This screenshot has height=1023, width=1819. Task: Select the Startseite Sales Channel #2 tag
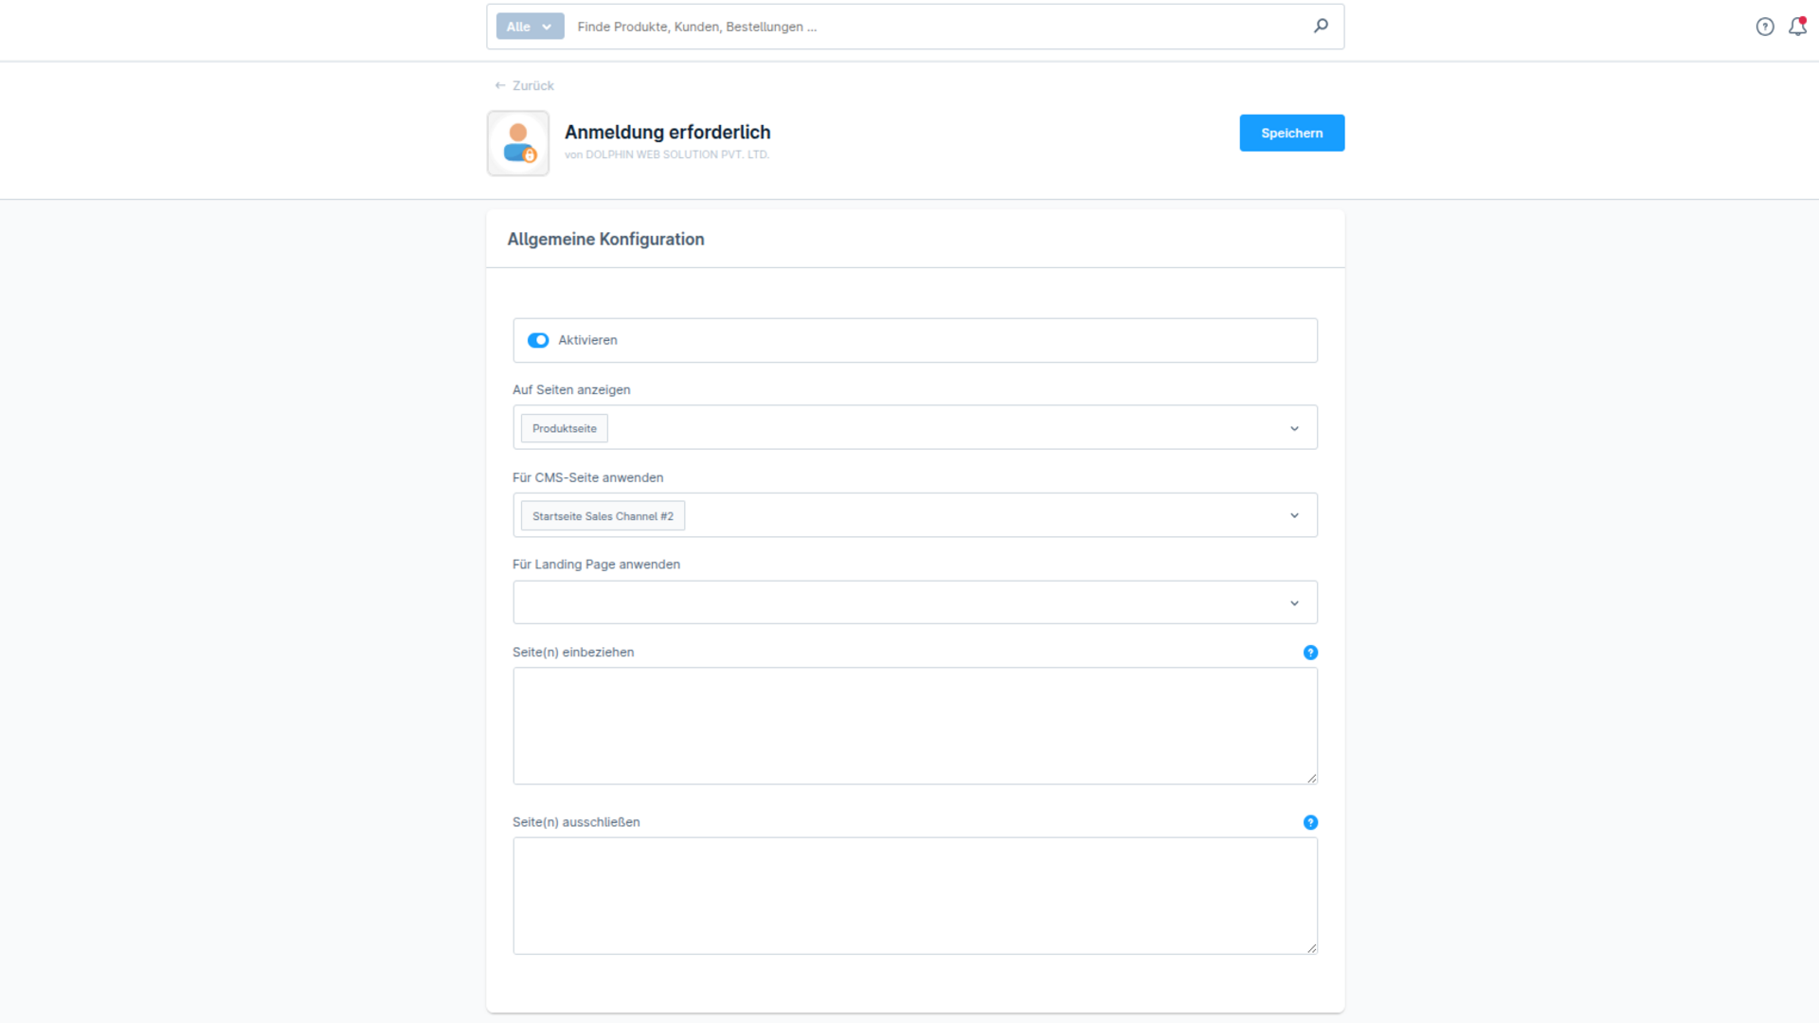[603, 516]
